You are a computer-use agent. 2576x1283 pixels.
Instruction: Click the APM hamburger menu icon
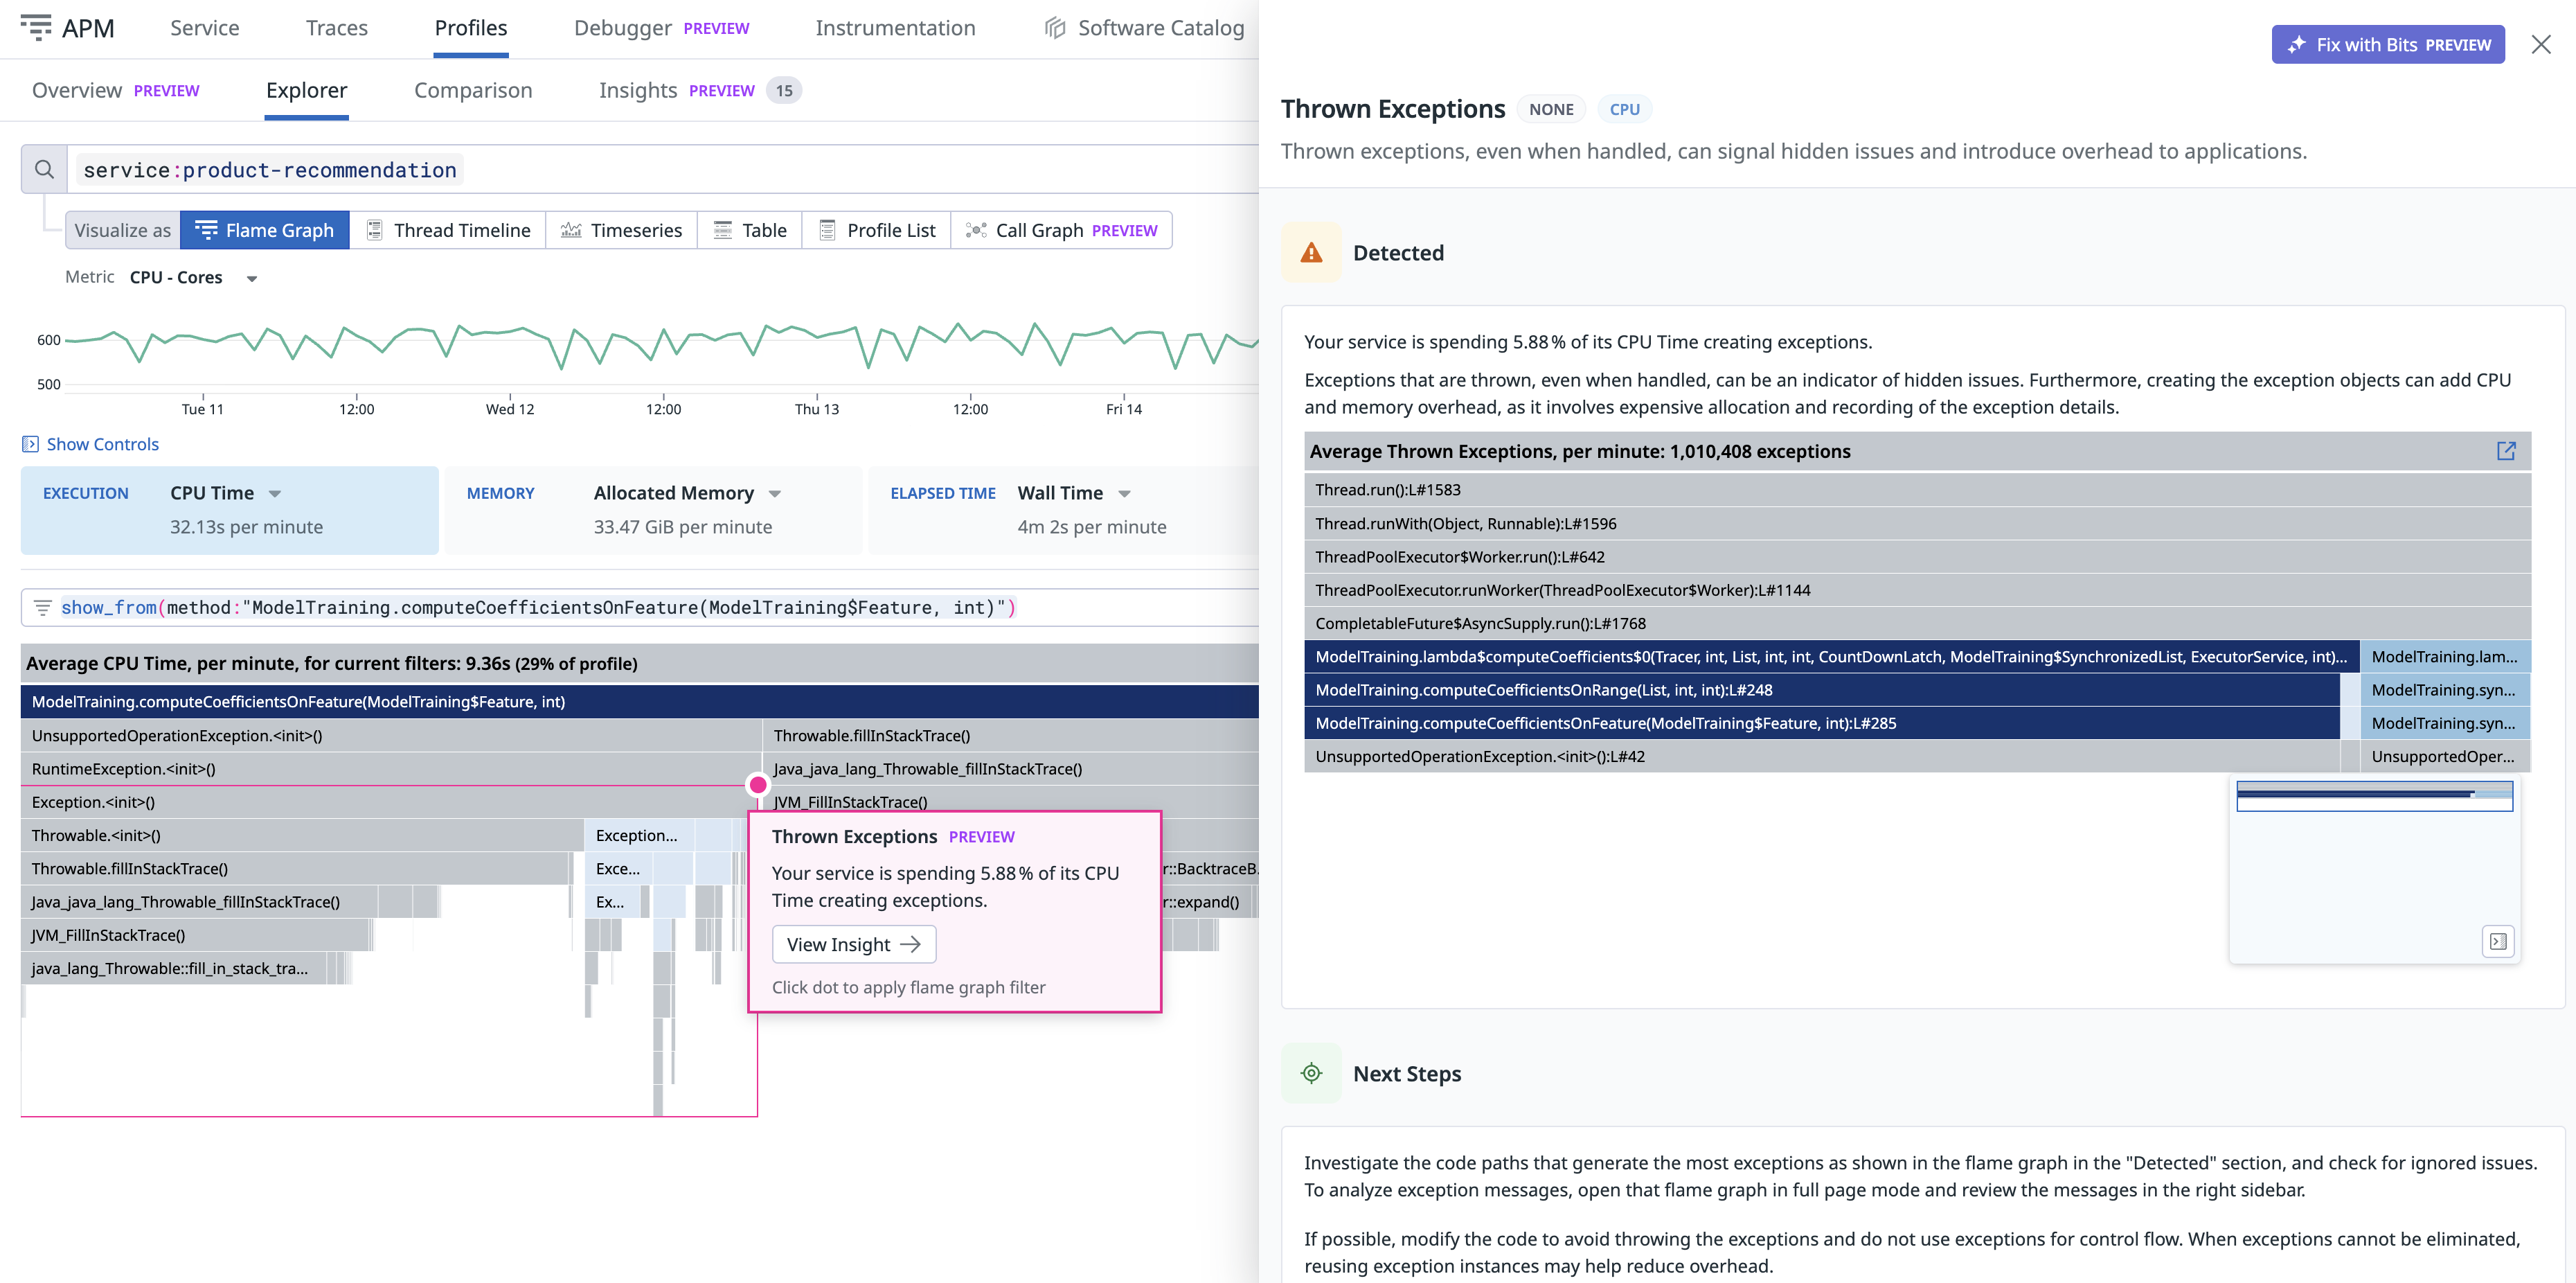click(x=36, y=27)
